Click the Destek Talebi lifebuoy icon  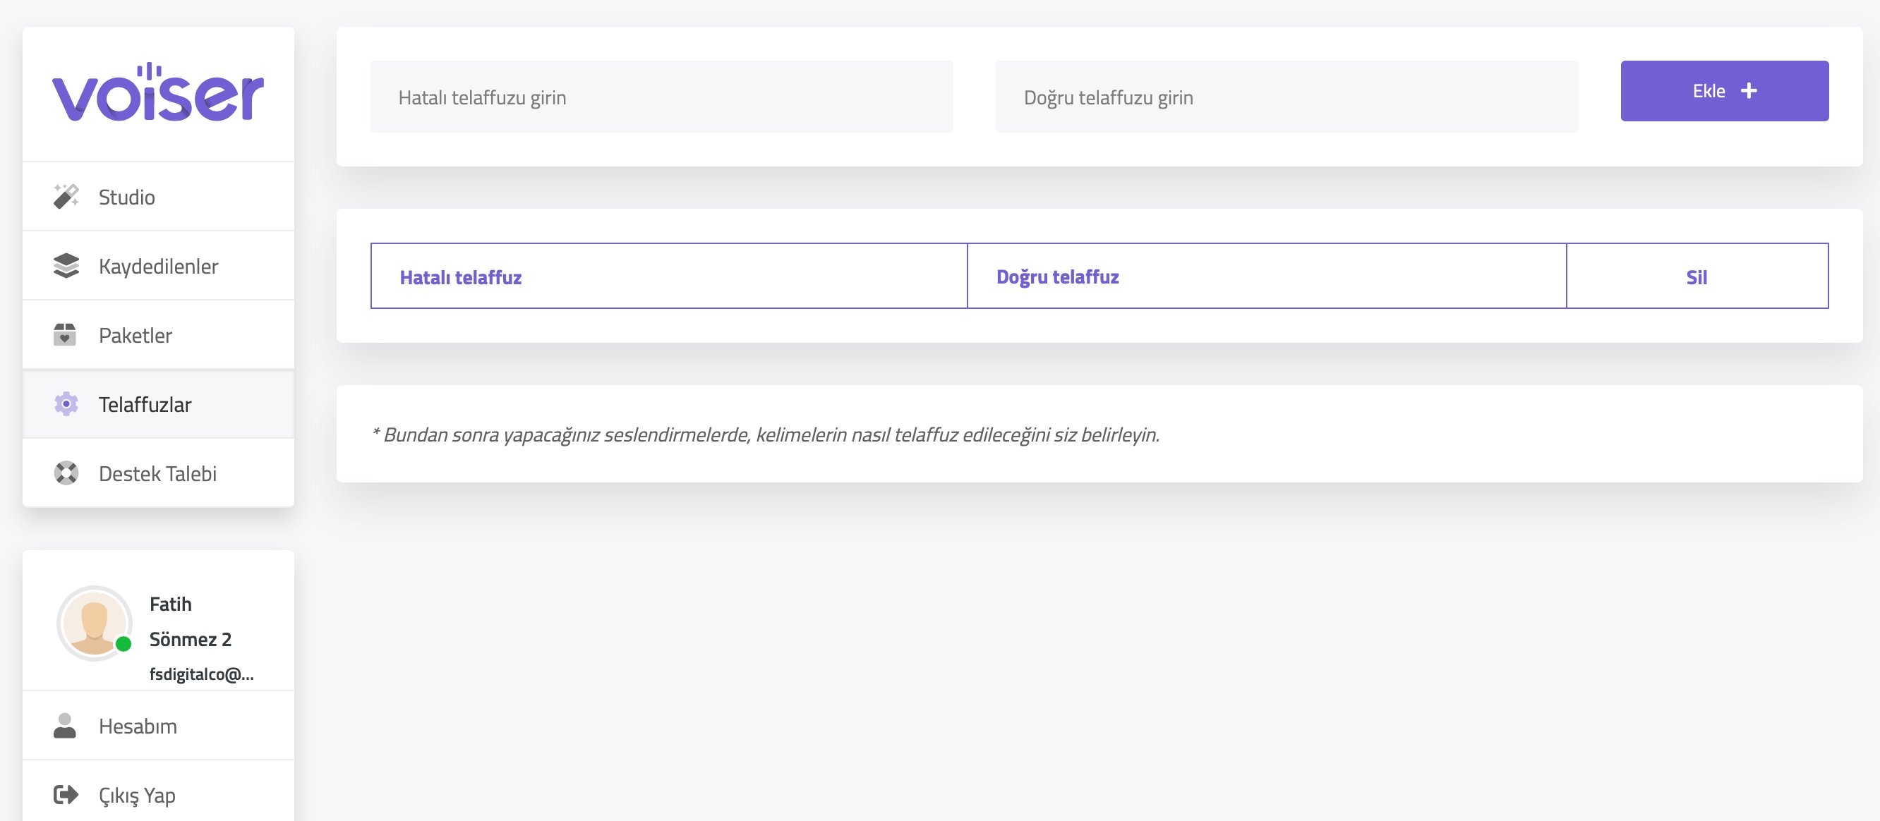pyautogui.click(x=66, y=473)
